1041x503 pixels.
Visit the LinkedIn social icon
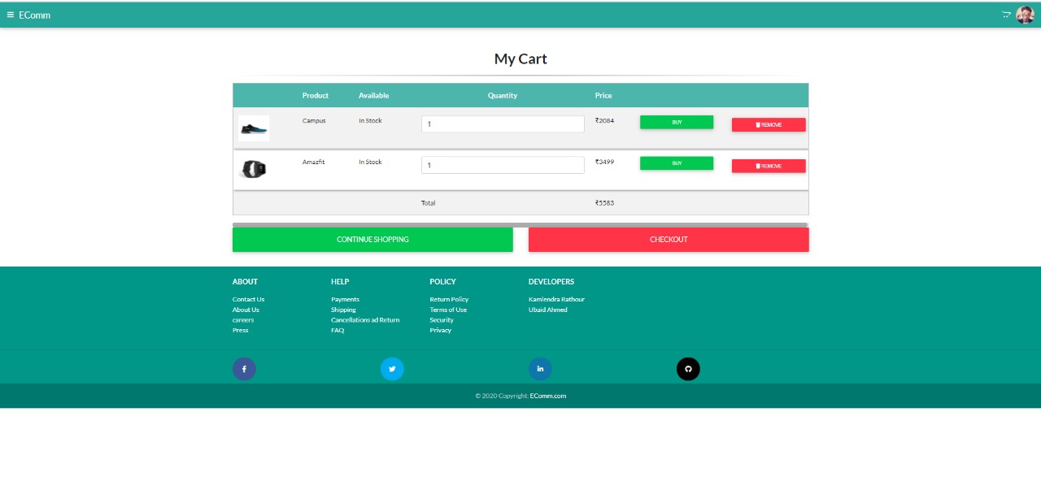[x=540, y=369]
